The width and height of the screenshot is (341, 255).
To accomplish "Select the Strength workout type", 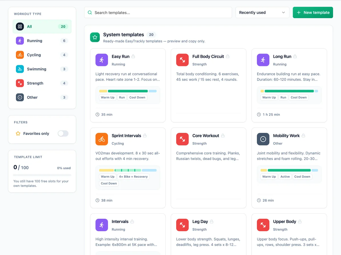I will tap(42, 83).
